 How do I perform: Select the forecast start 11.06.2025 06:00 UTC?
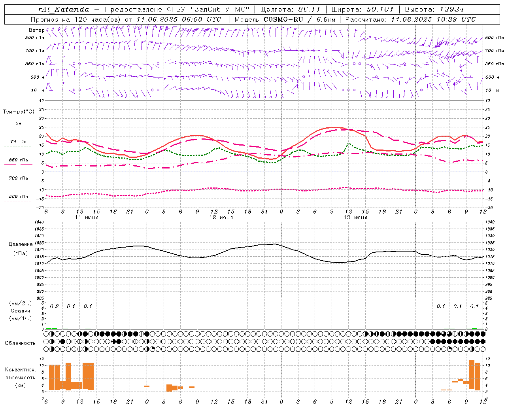coord(179,19)
